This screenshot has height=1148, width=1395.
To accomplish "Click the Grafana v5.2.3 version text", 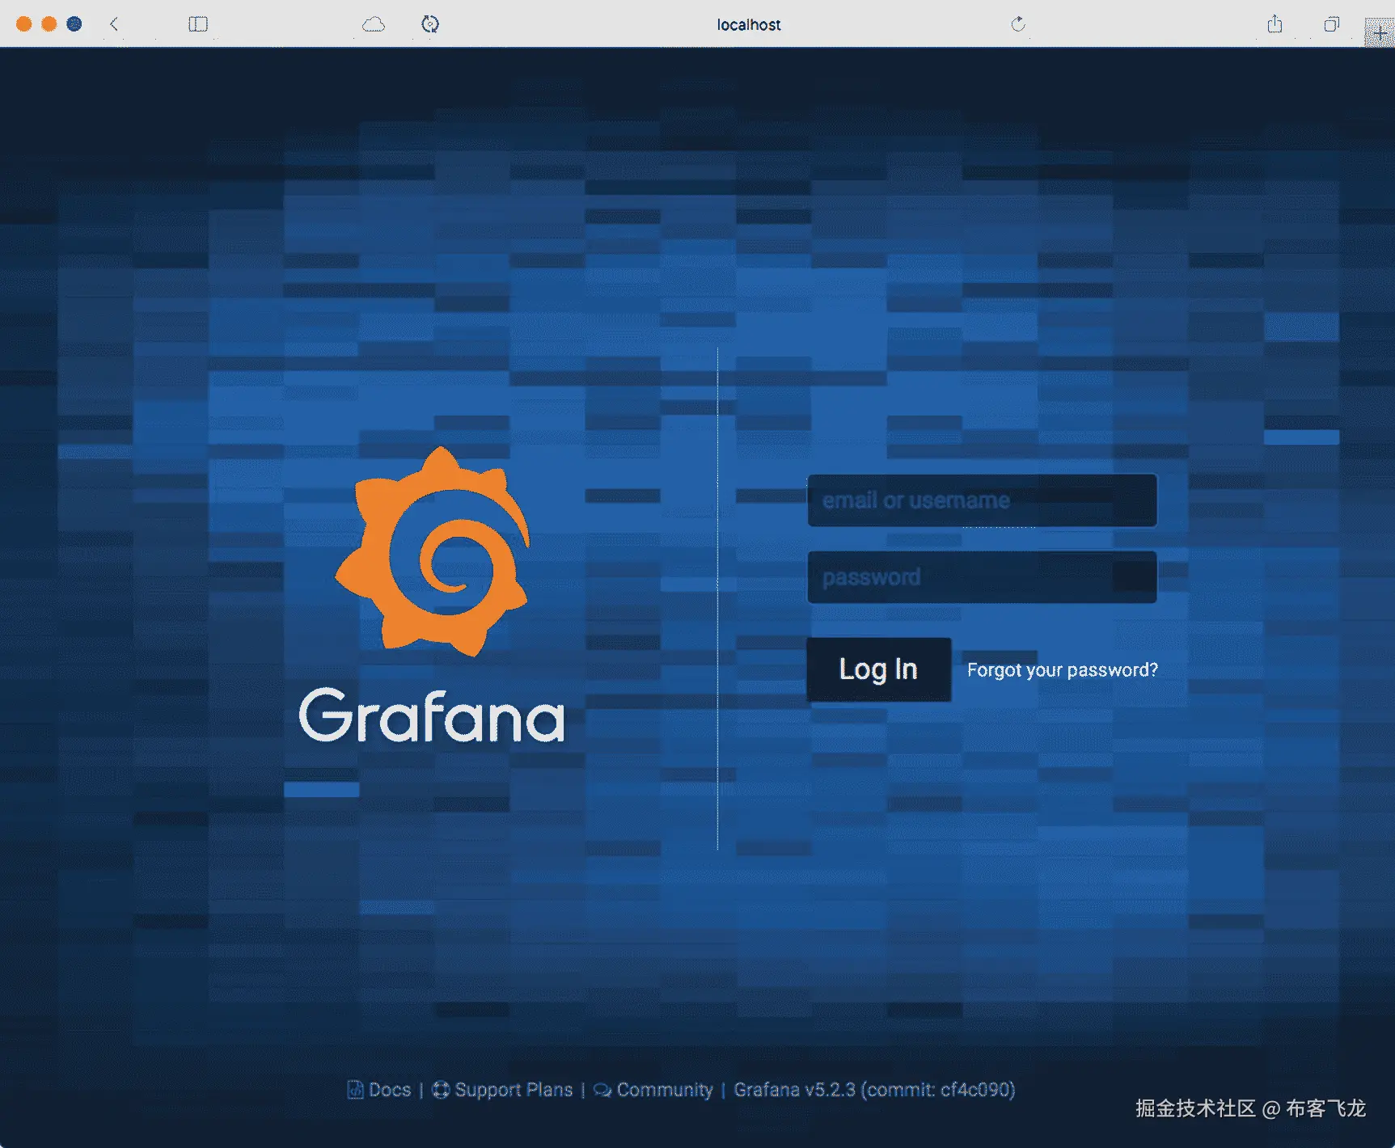I will 874,1090.
